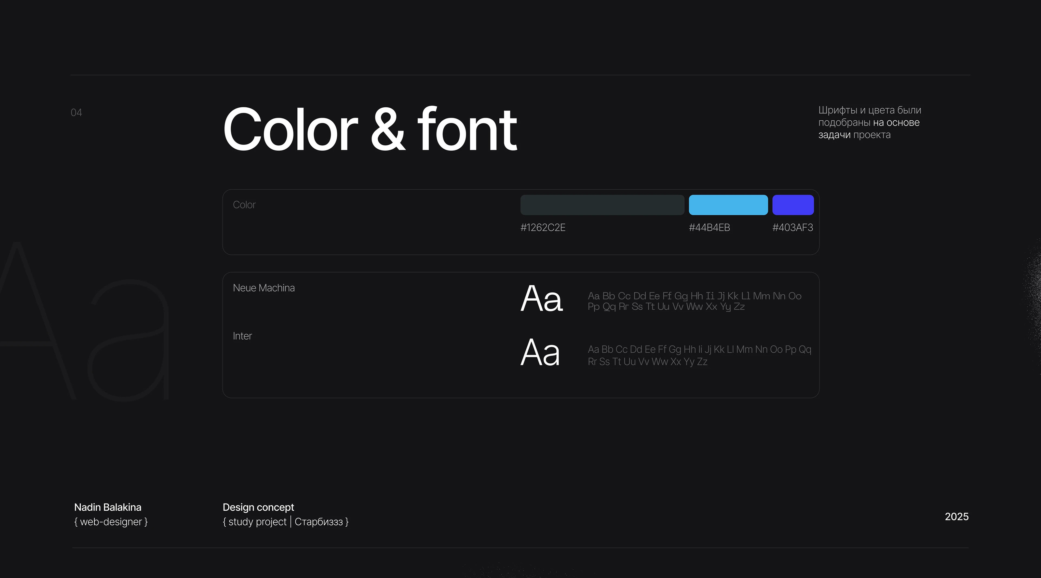Select the light blue #44B4EB swatch
Viewport: 1041px width, 578px height.
pos(728,205)
